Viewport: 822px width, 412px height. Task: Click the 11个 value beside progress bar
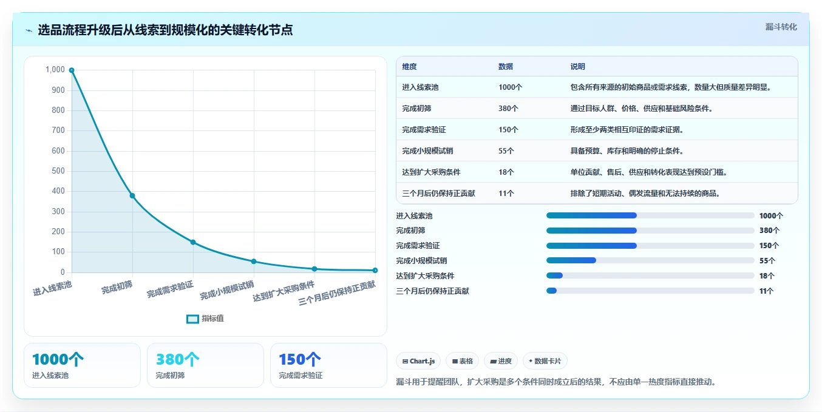[x=767, y=291]
